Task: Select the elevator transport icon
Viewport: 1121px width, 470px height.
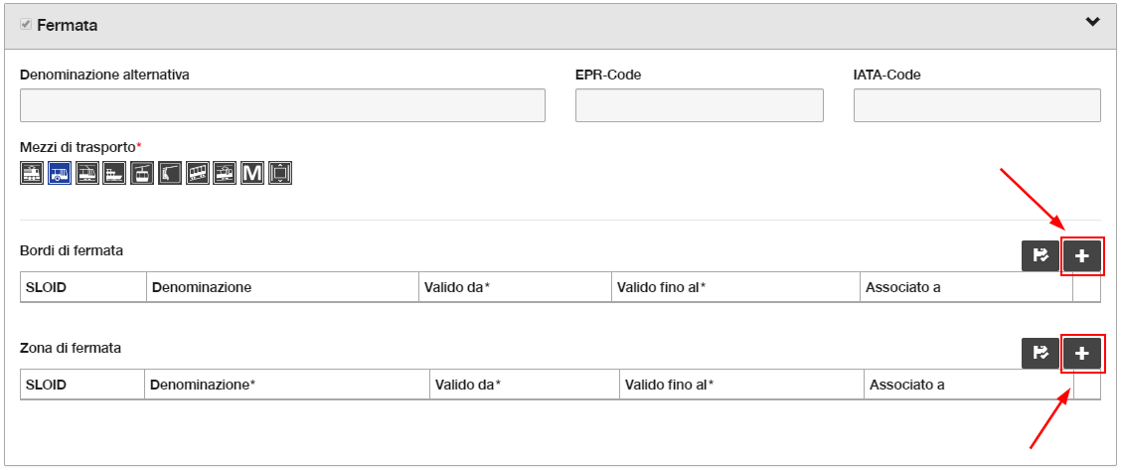Action: (x=280, y=173)
